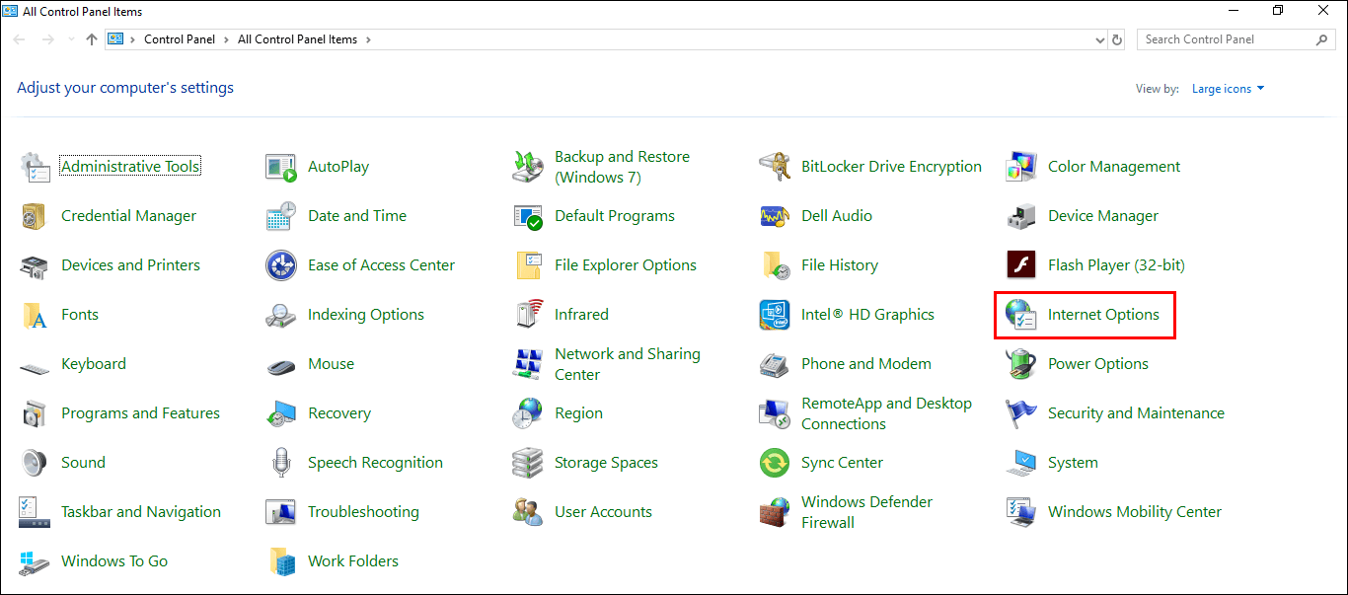
Task: Go back using the Back arrow
Action: tap(21, 39)
